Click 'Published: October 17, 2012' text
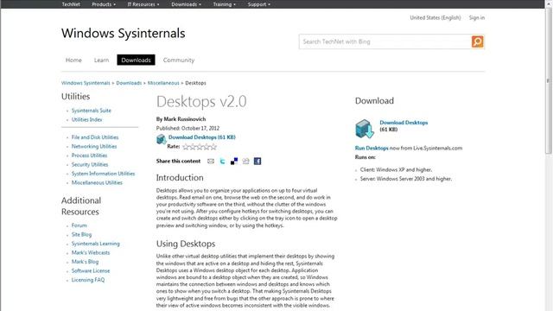Image resolution: width=553 pixels, height=311 pixels. tap(188, 128)
